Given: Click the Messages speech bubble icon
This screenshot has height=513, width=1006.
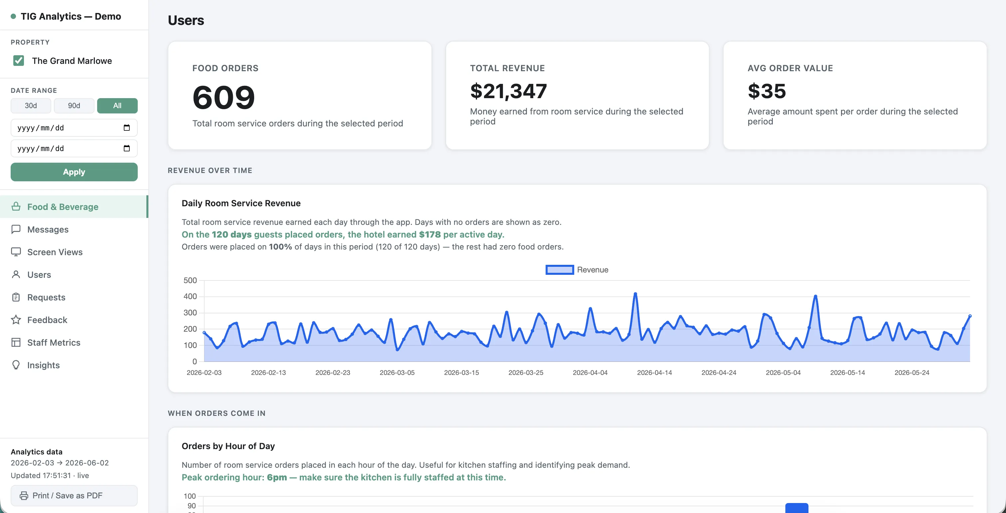Looking at the screenshot, I should tap(16, 229).
